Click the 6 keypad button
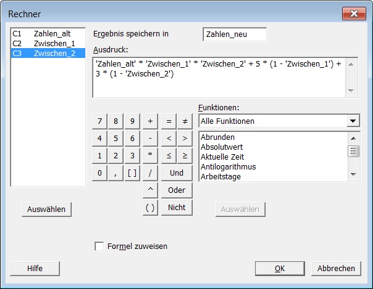Viewport: 373px width, 289px height. coord(132,138)
